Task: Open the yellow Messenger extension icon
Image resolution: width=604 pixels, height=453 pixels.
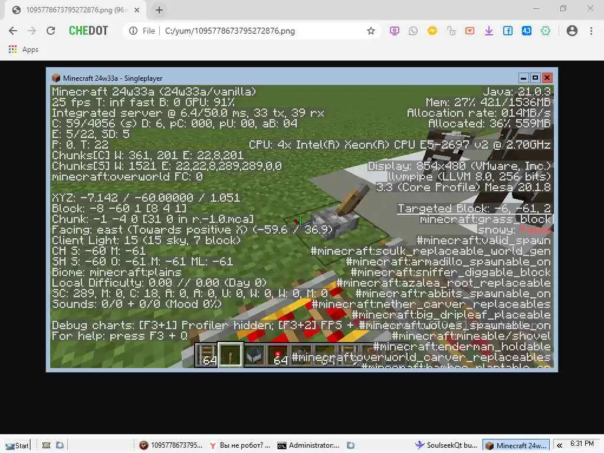Action: click(432, 31)
